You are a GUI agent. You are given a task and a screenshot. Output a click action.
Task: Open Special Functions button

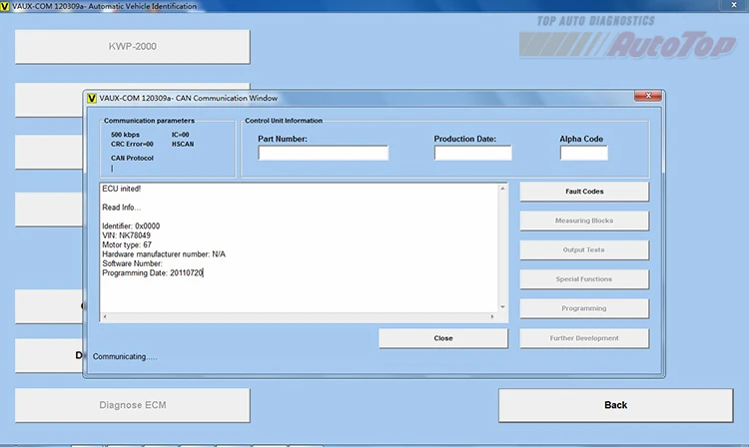click(584, 279)
